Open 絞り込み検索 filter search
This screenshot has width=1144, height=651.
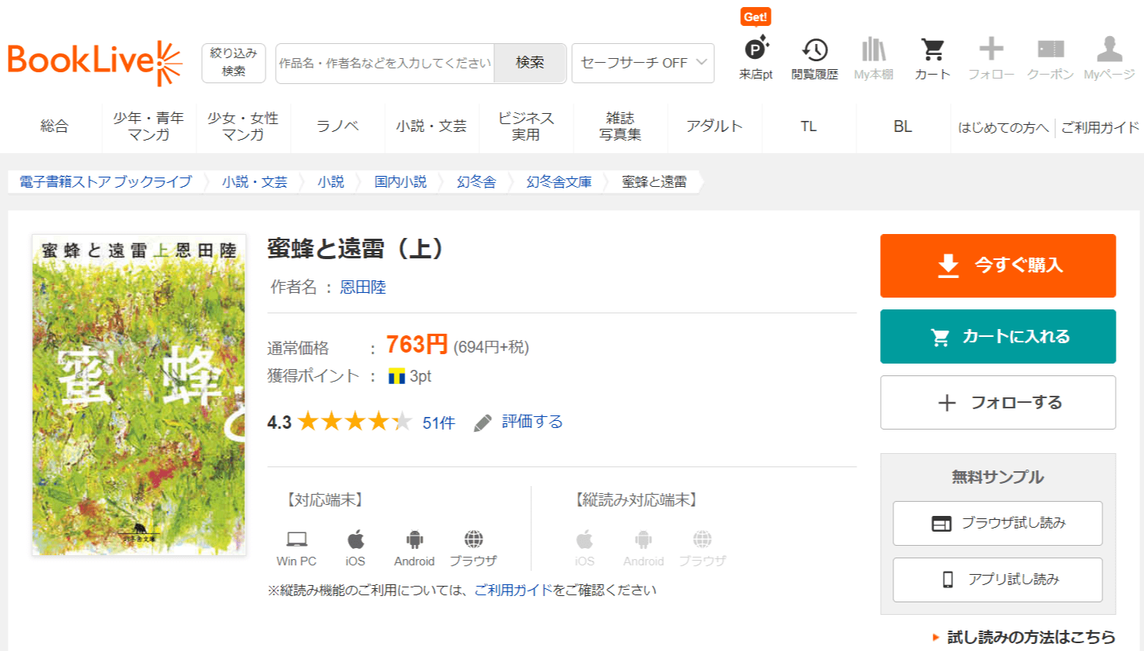pyautogui.click(x=233, y=63)
